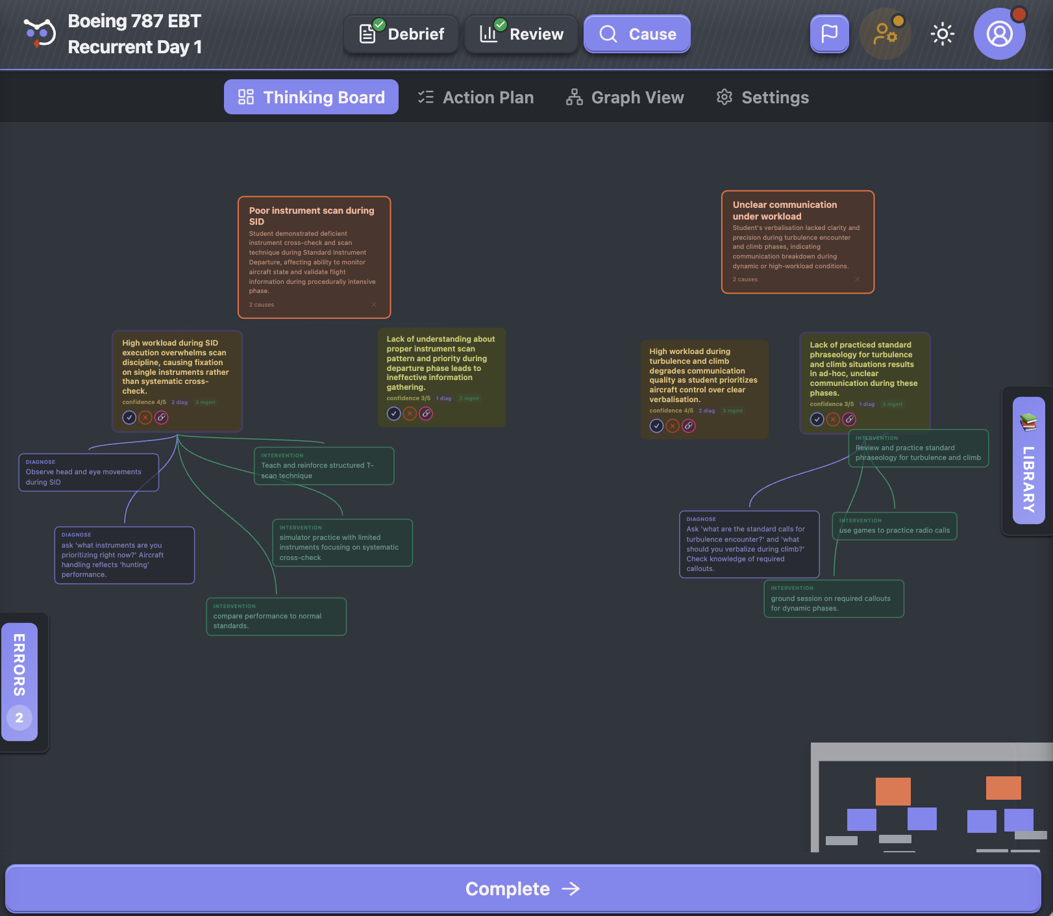The image size is (1053, 916).
Task: Link the Lack of understanding cause
Action: coord(426,414)
